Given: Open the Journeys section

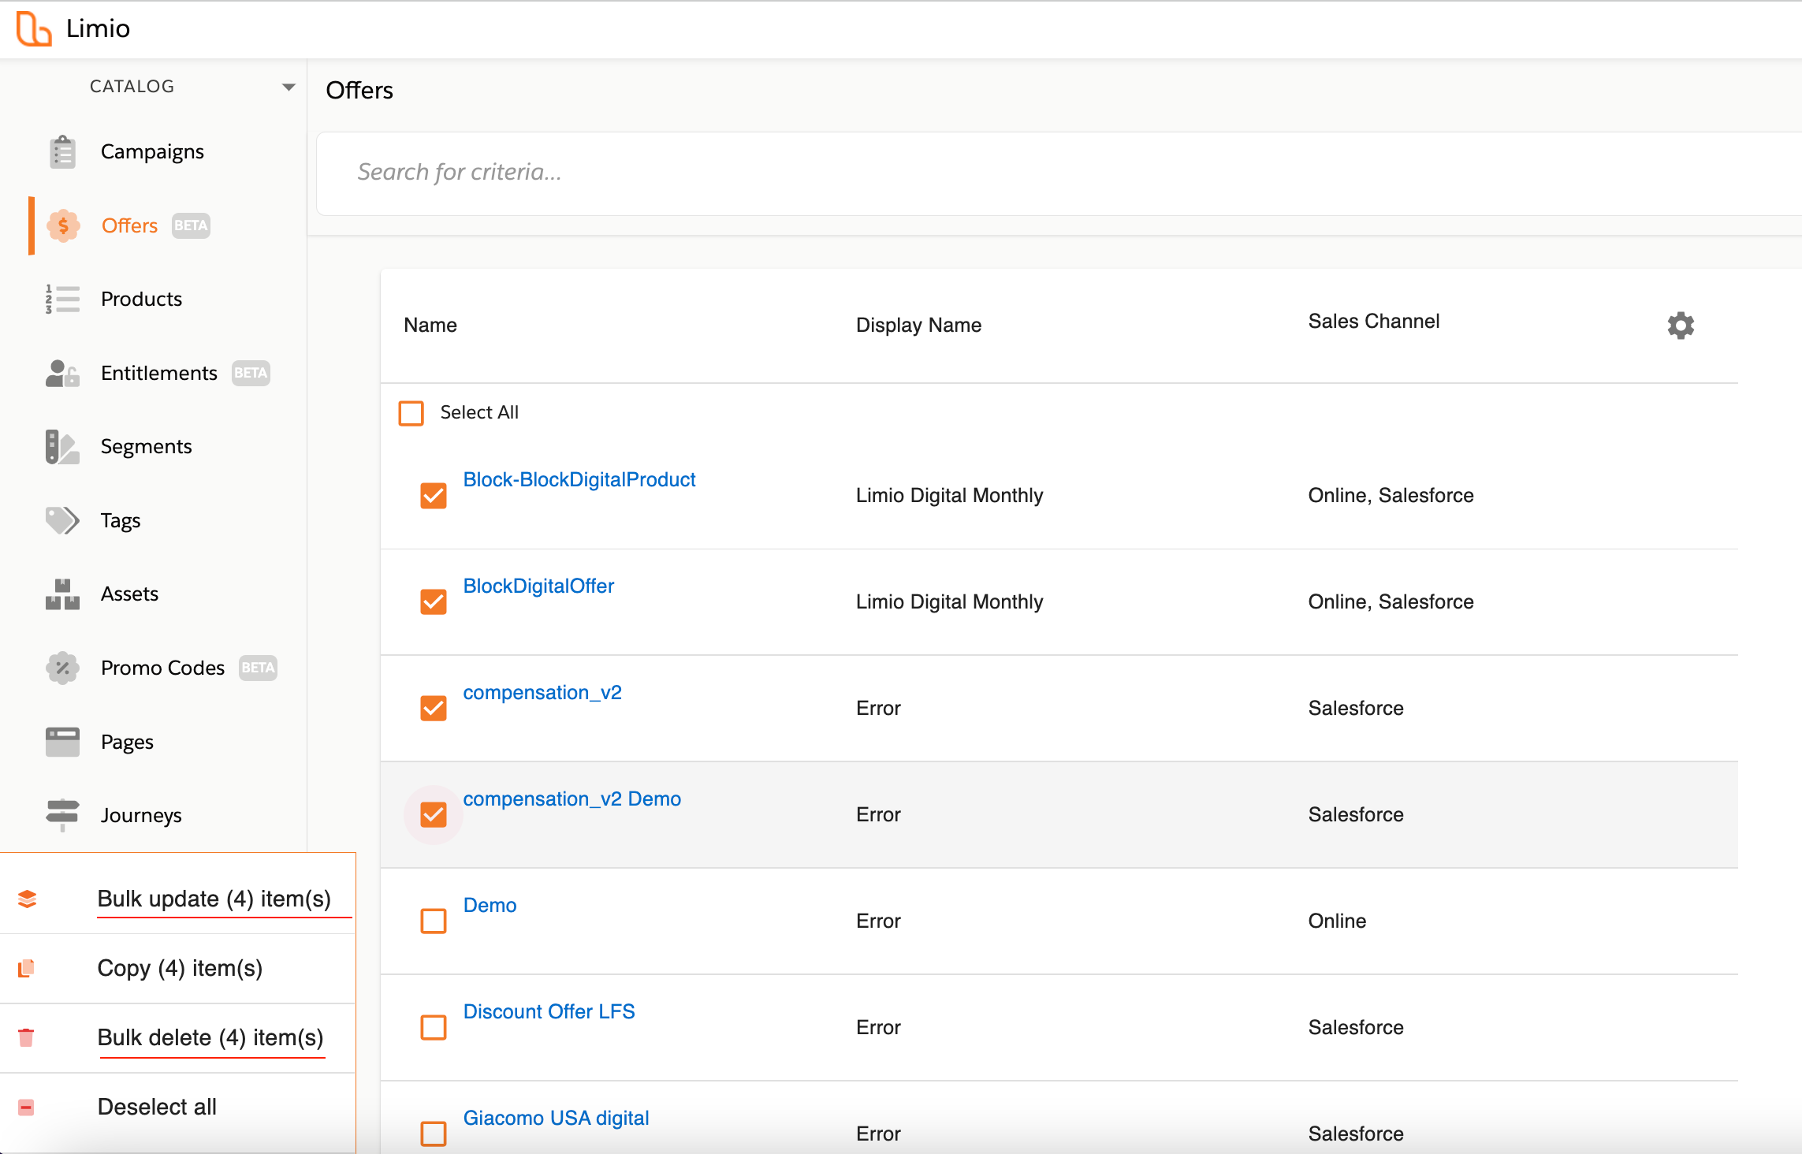Looking at the screenshot, I should [141, 816].
